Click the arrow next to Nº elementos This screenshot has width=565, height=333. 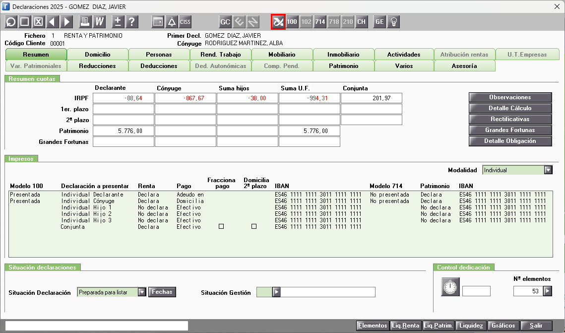coord(548,291)
